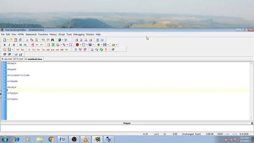Click the New document icon
This screenshot has height=143, width=254.
tap(4, 40)
